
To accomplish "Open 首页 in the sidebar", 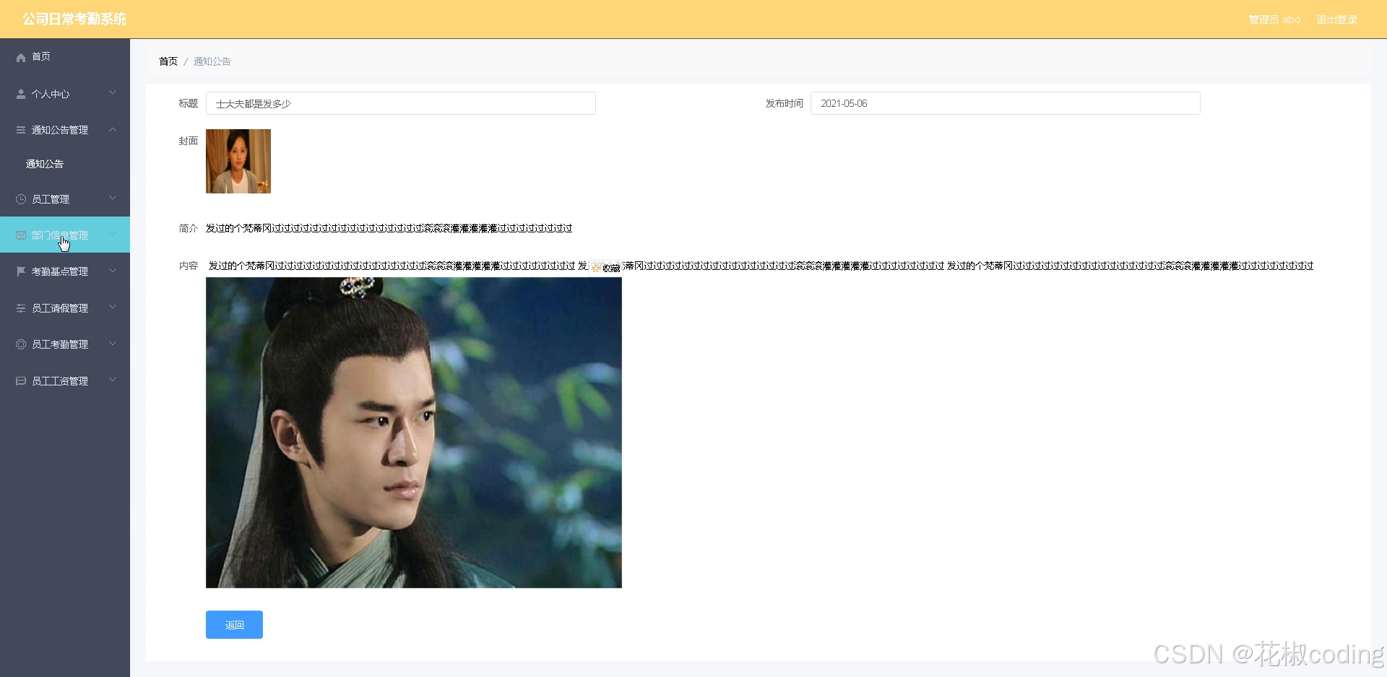I will click(65, 57).
